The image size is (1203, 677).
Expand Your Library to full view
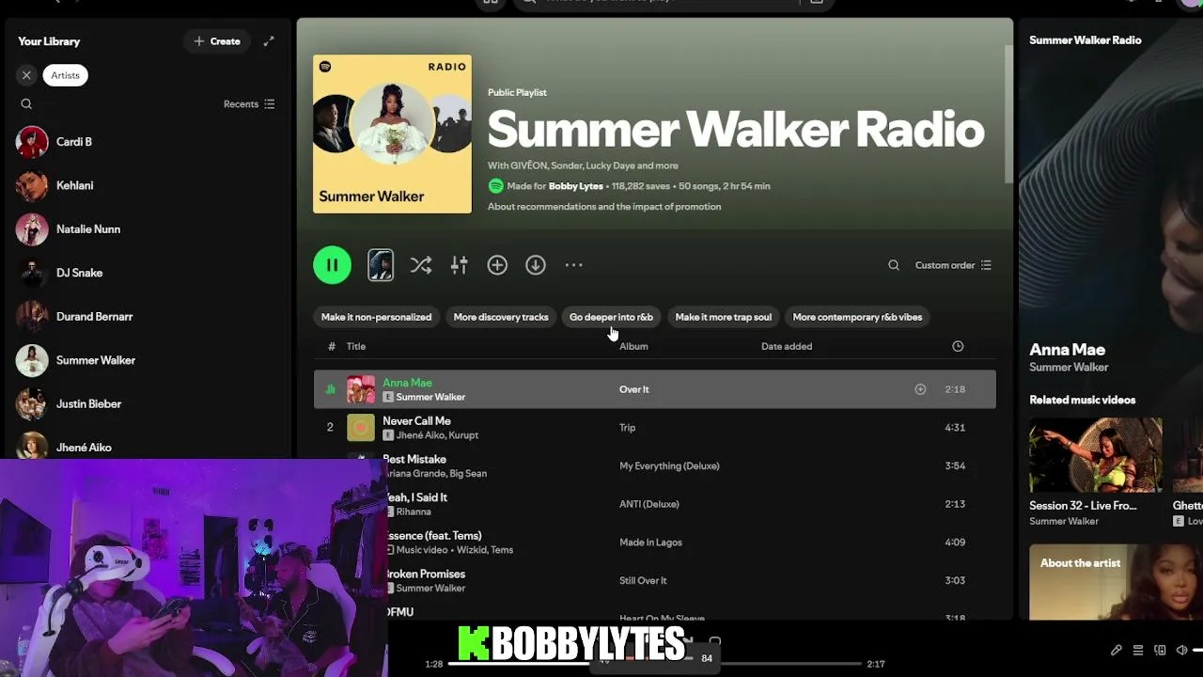point(269,41)
